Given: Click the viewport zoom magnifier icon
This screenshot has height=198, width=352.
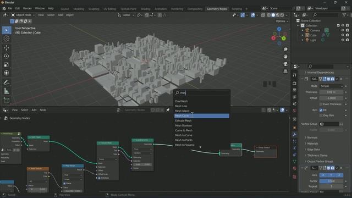Looking at the screenshot, I should click(285, 49).
